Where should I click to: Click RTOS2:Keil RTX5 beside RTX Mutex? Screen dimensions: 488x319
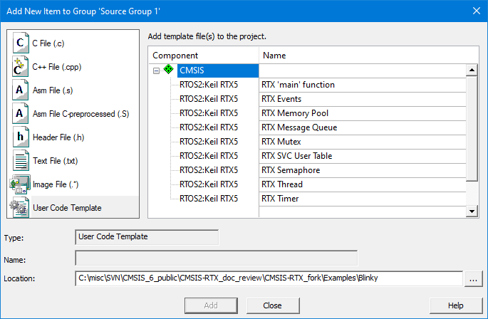(x=209, y=142)
